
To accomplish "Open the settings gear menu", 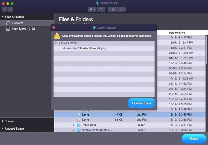I will (92, 9).
